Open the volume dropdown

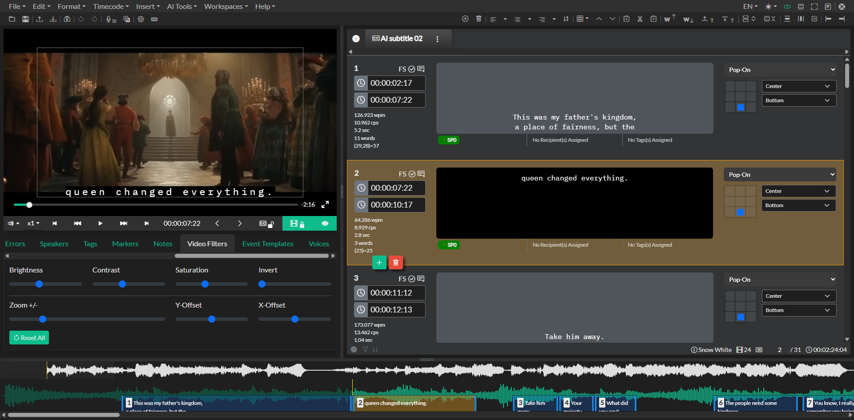point(13,223)
